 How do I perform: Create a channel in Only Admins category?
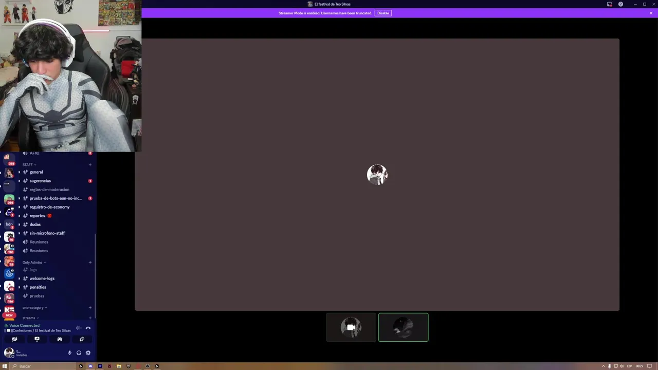90,263
